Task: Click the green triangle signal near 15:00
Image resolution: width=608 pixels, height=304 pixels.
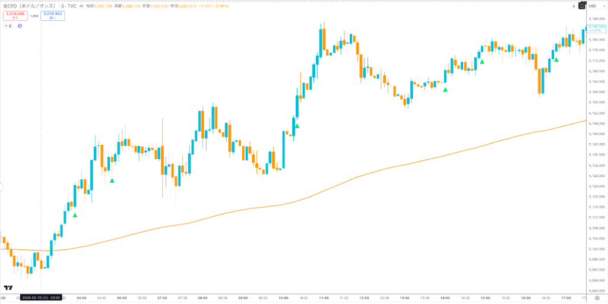Action: click(x=482, y=61)
